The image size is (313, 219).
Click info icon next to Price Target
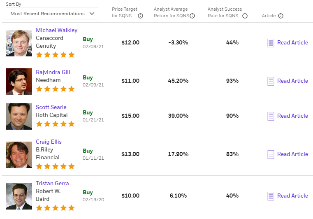(x=141, y=16)
